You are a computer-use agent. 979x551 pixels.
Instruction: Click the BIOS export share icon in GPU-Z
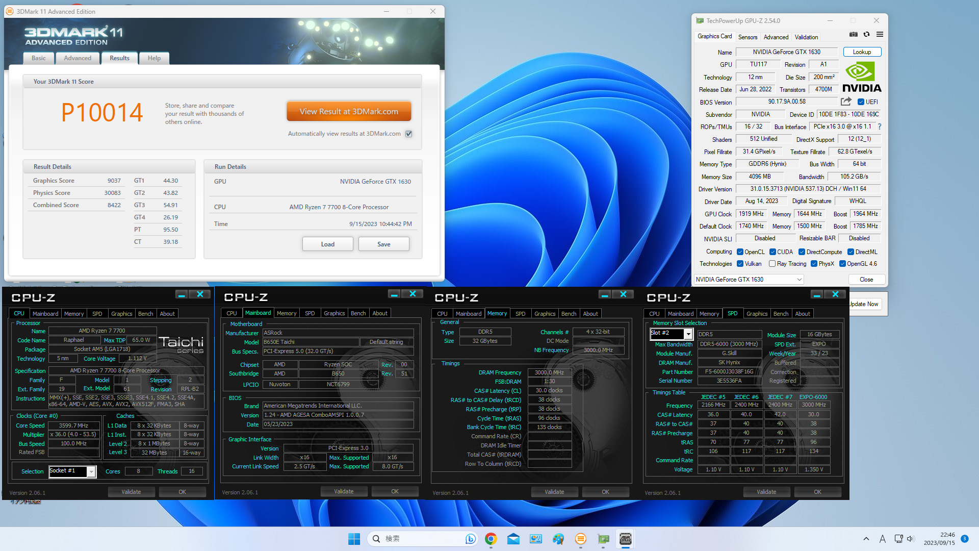(x=846, y=102)
